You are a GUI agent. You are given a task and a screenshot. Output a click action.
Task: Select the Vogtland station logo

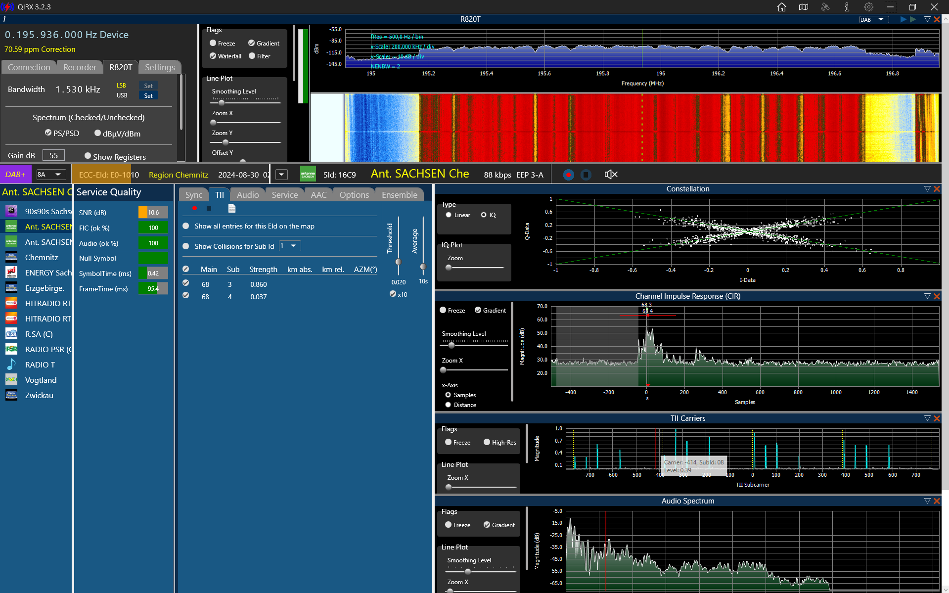pos(11,380)
